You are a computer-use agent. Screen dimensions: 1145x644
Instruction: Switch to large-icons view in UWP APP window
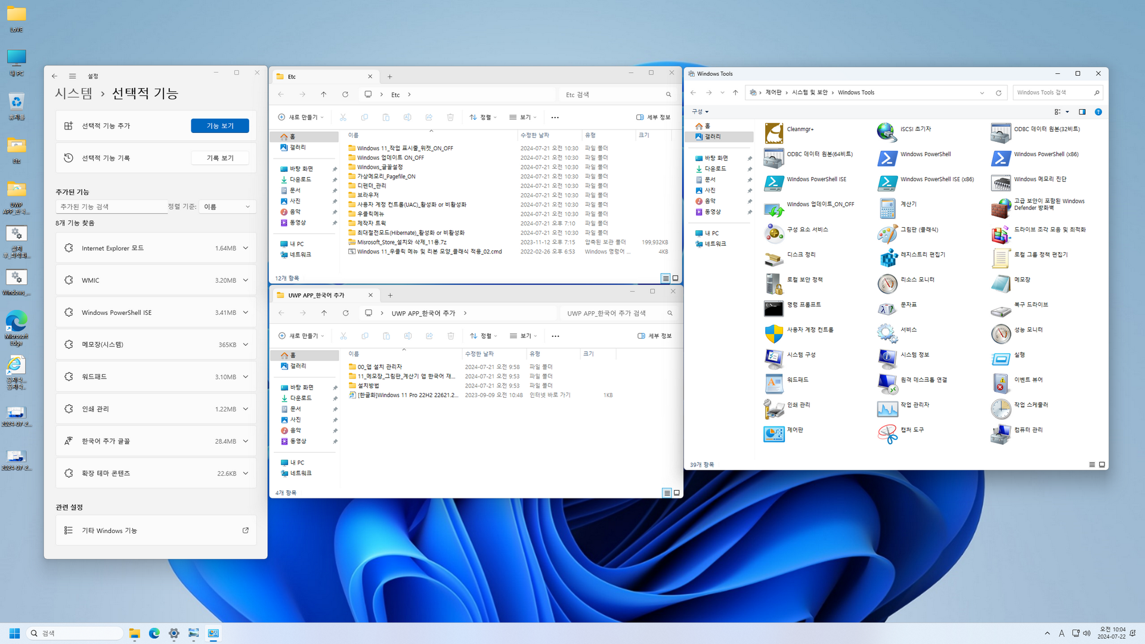[676, 493]
